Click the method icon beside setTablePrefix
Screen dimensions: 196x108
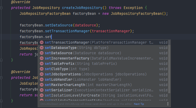pyautogui.click(x=42, y=64)
